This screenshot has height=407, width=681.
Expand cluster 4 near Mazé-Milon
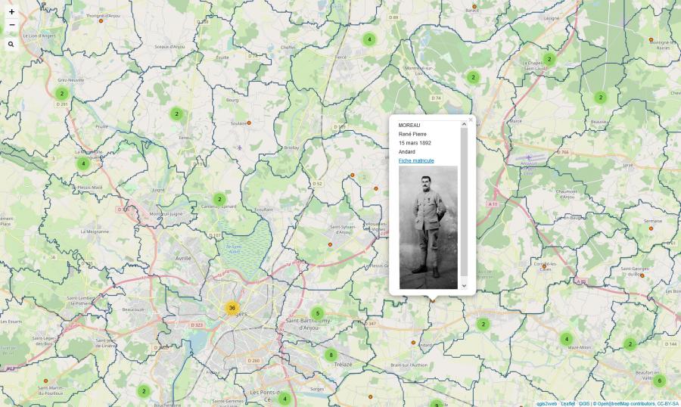566,339
